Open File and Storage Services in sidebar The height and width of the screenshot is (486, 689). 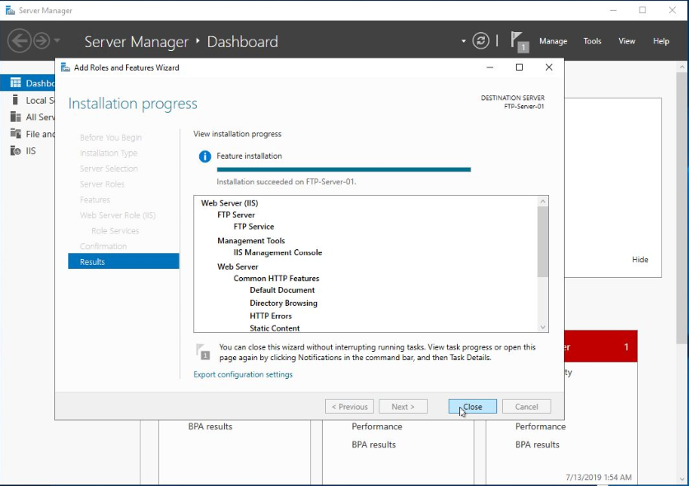tap(28, 134)
